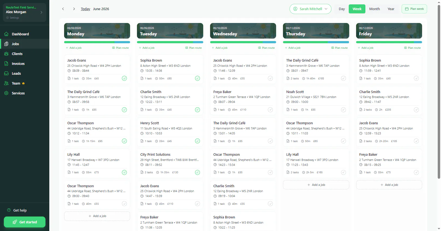Mark Monday 09:00 Oscar Thompson job complete

coord(124,204)
